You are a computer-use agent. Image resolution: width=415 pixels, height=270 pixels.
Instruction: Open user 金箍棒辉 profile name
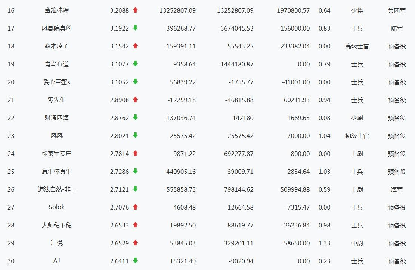click(x=57, y=10)
